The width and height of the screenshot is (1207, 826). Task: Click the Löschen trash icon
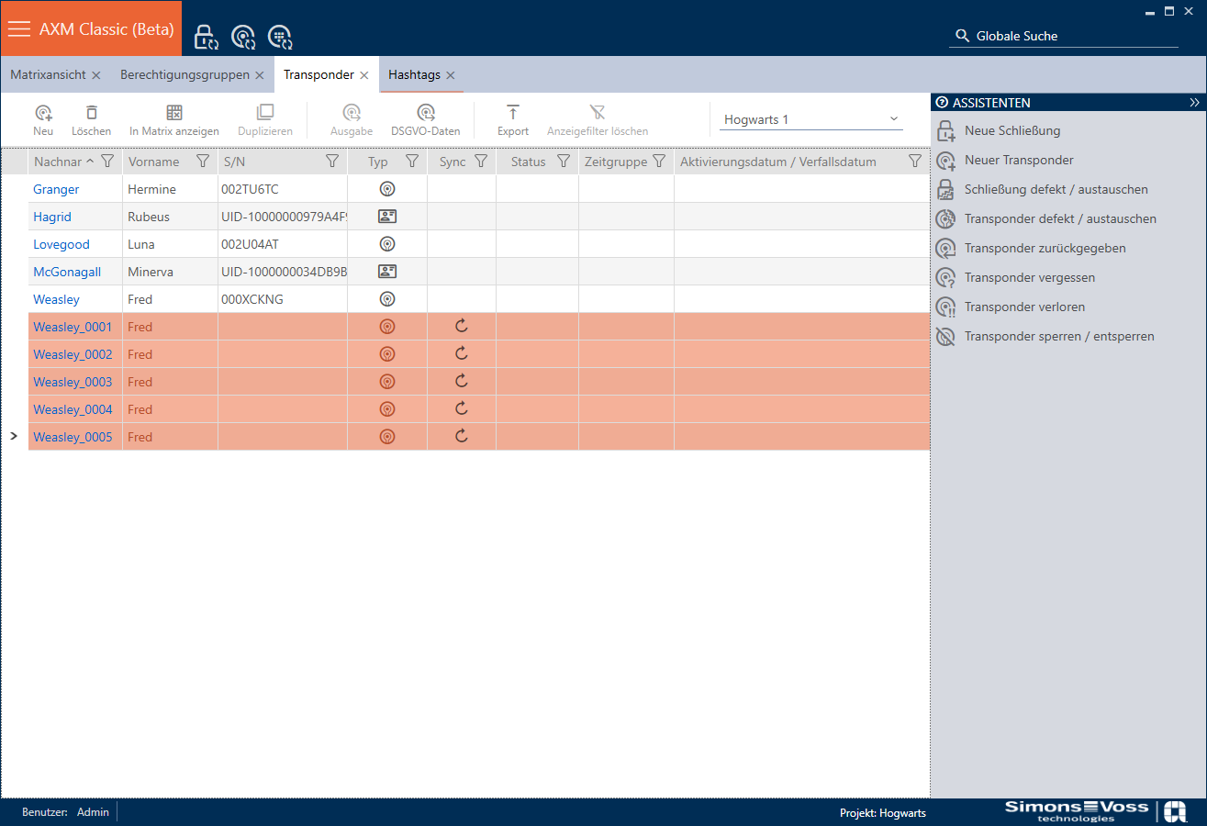(x=91, y=113)
